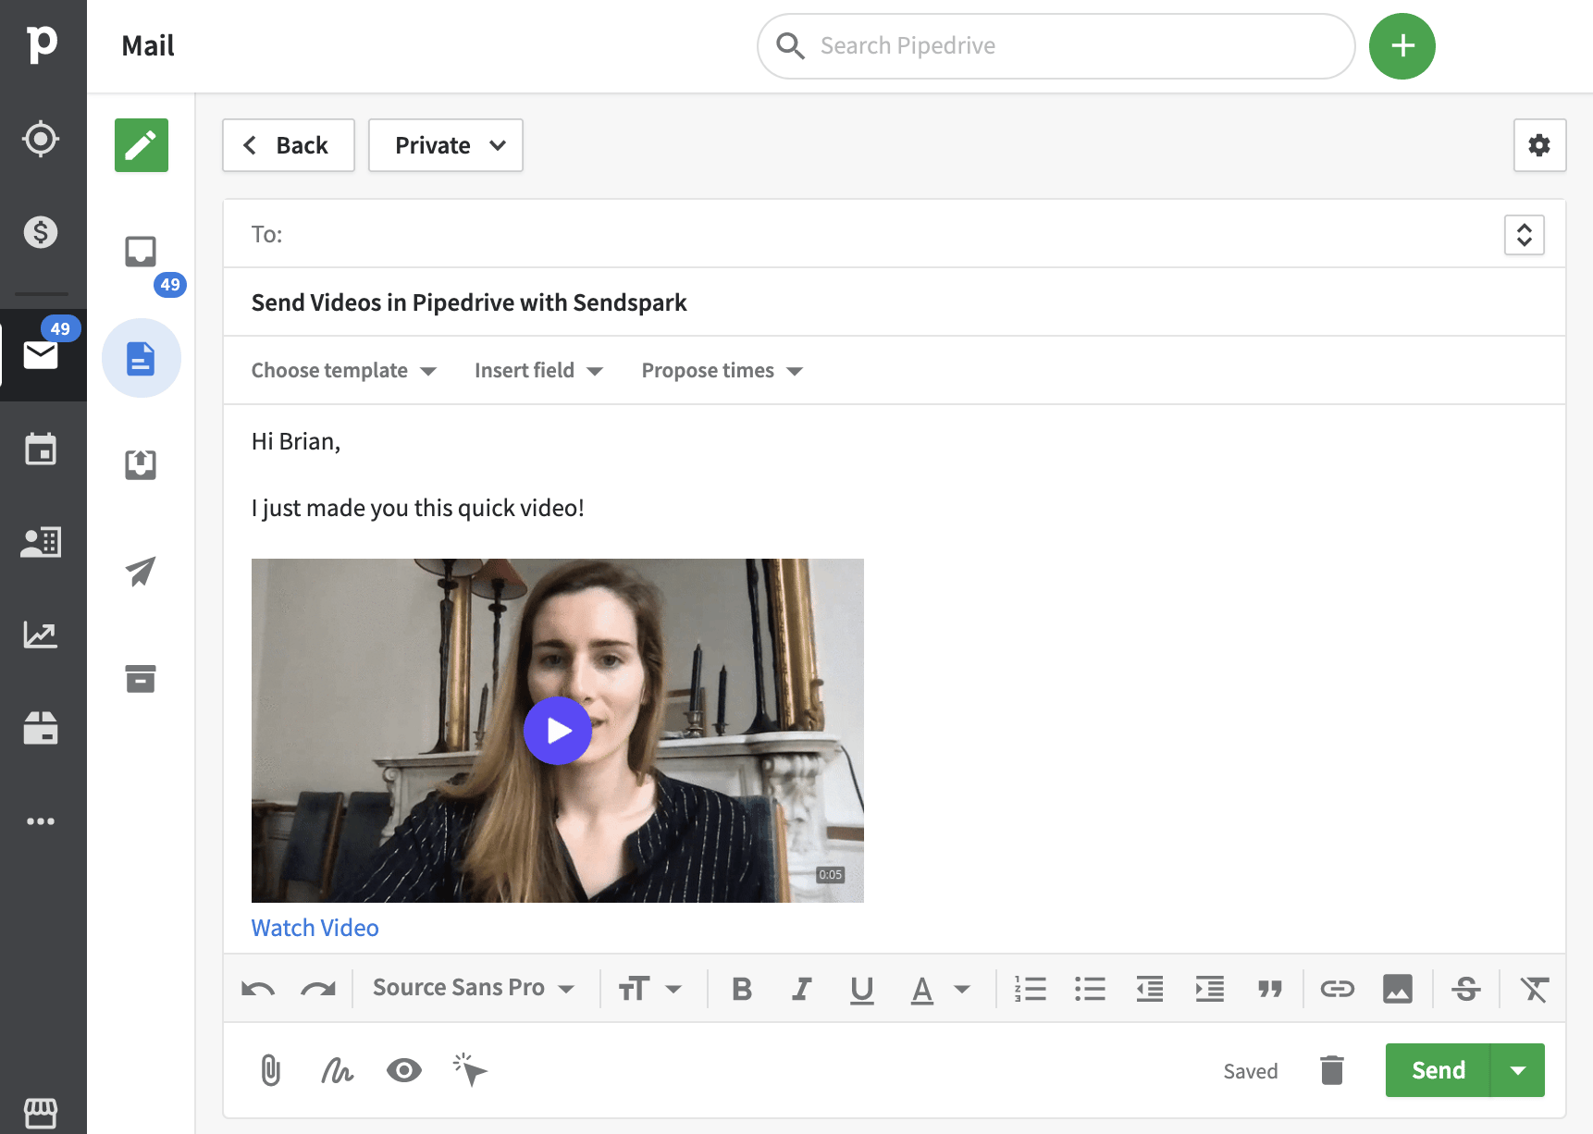This screenshot has width=1593, height=1134.
Task: Click the green Send button
Action: click(x=1439, y=1070)
